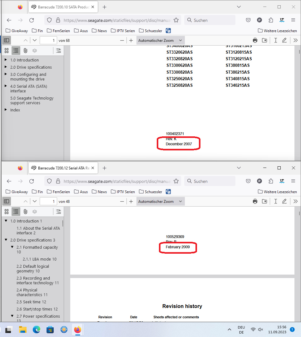
Task: Click current outline item button in top sidebar
Action: pyautogui.click(x=58, y=51)
